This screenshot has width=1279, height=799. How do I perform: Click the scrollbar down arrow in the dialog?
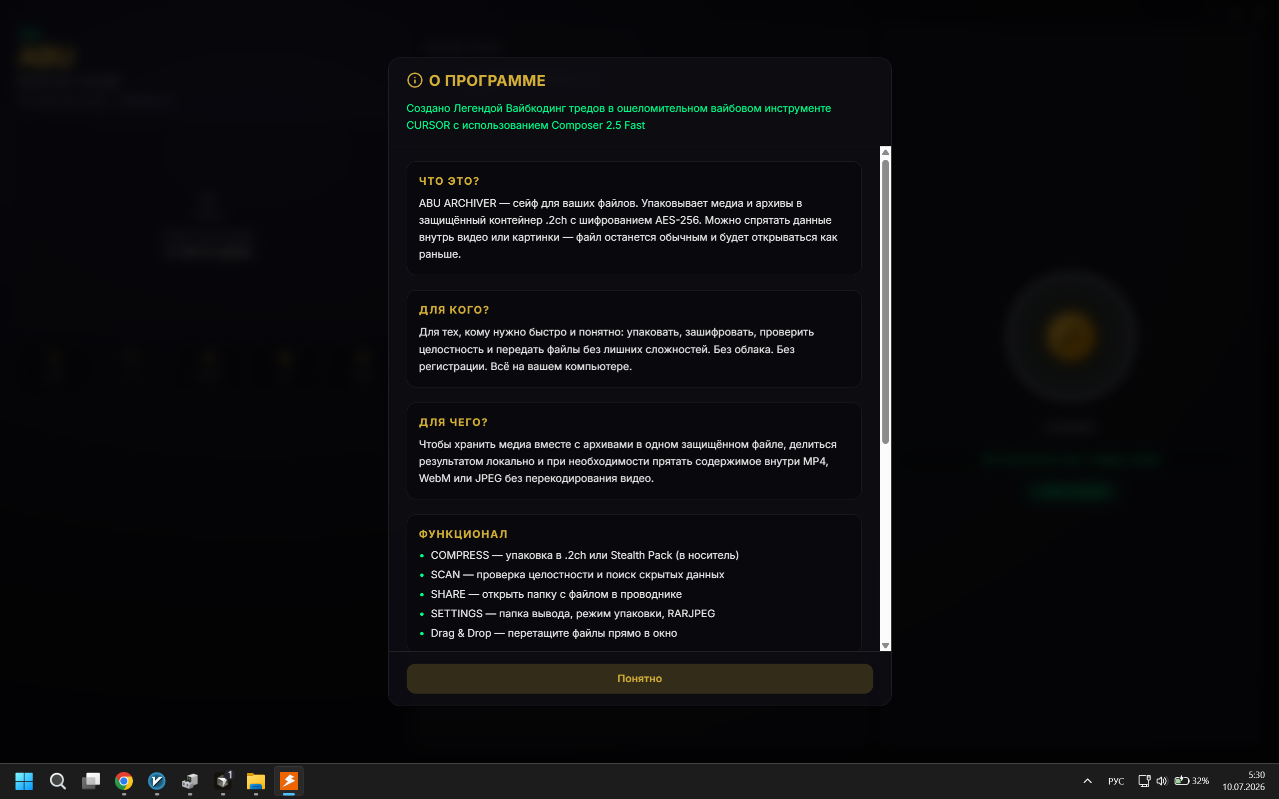pyautogui.click(x=885, y=646)
